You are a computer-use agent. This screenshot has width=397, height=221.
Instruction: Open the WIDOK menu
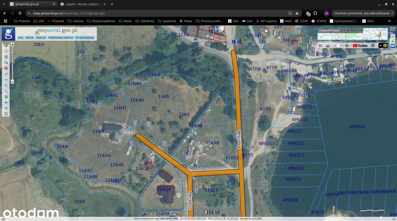[x=29, y=38]
